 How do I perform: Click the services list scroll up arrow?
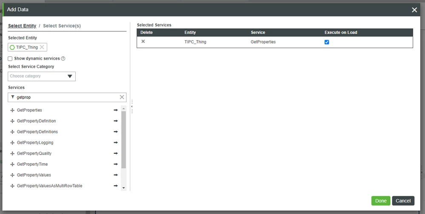pyautogui.click(x=124, y=108)
